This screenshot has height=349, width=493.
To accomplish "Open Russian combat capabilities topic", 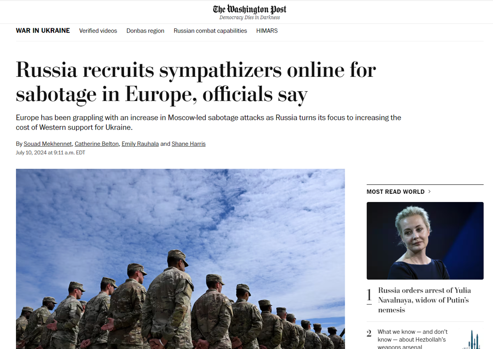I will pyautogui.click(x=210, y=31).
